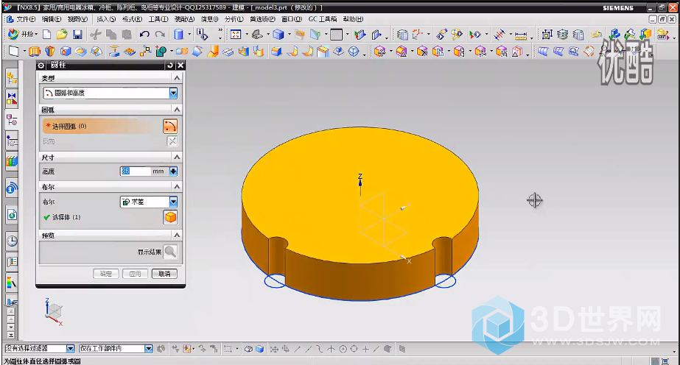Open the View (视图) menu
Viewport: 680px width, 365px height.
[77, 19]
